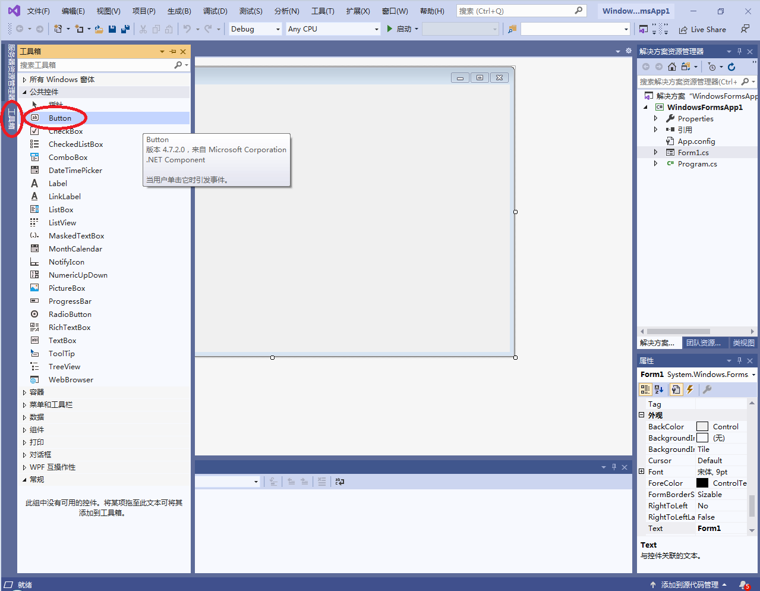
Task: Click the Text property value 'Form1'
Action: 709,528
